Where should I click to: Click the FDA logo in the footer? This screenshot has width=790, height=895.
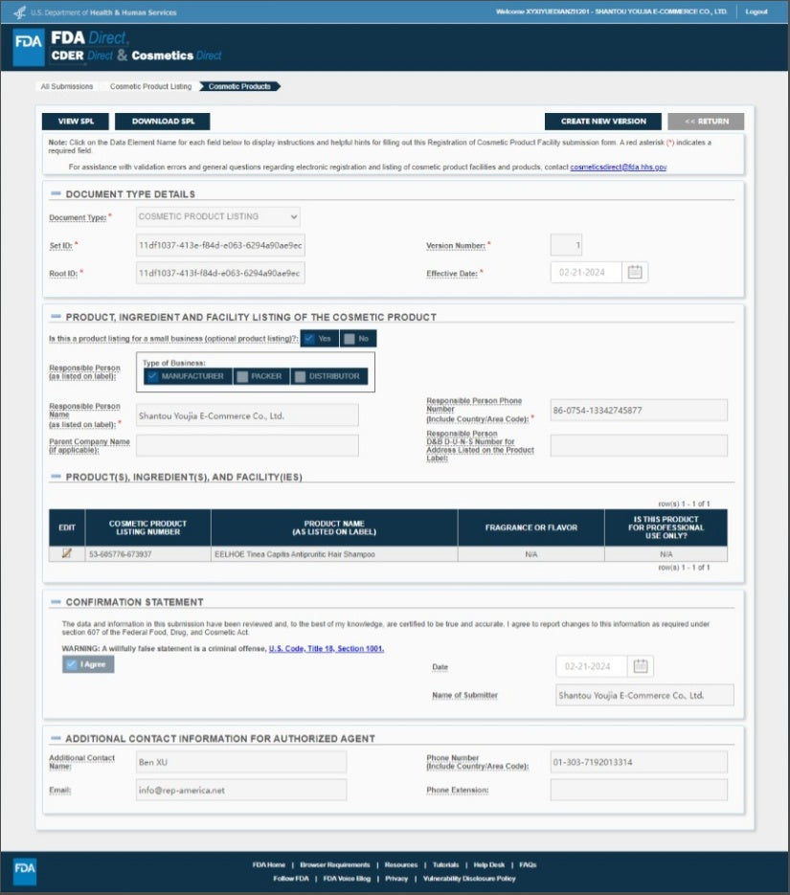[25, 870]
